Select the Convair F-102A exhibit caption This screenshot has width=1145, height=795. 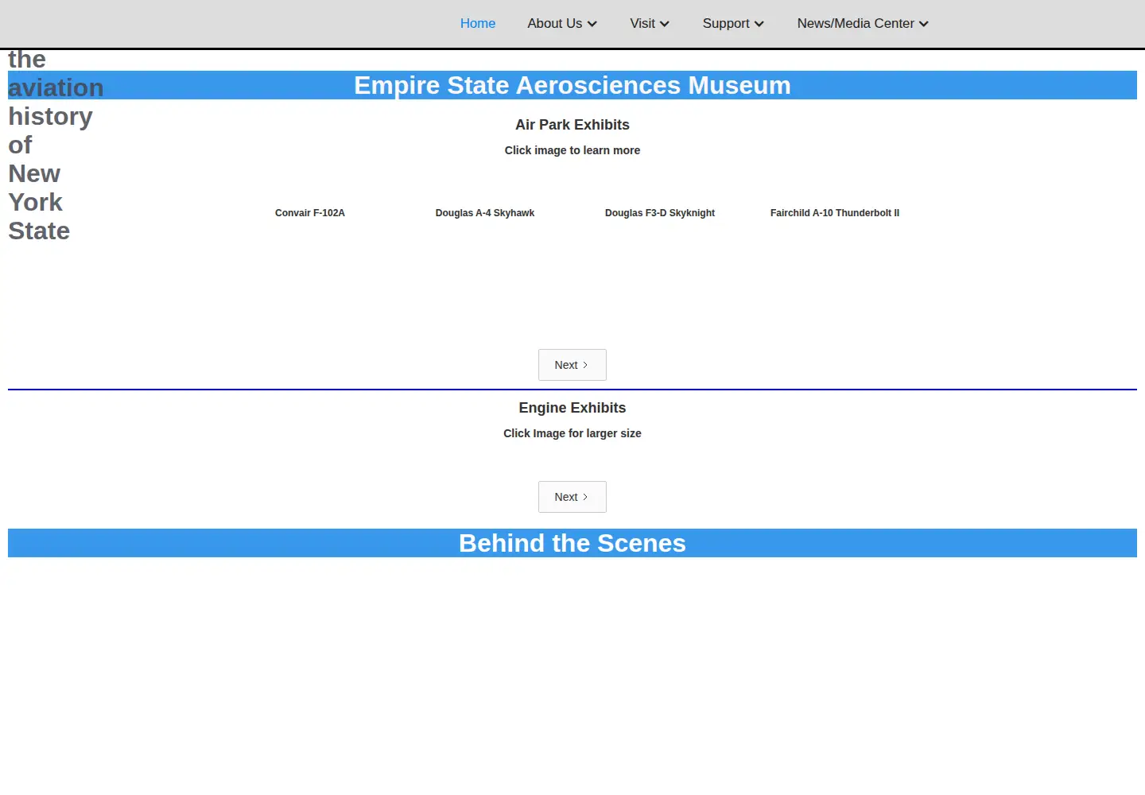pyautogui.click(x=310, y=213)
